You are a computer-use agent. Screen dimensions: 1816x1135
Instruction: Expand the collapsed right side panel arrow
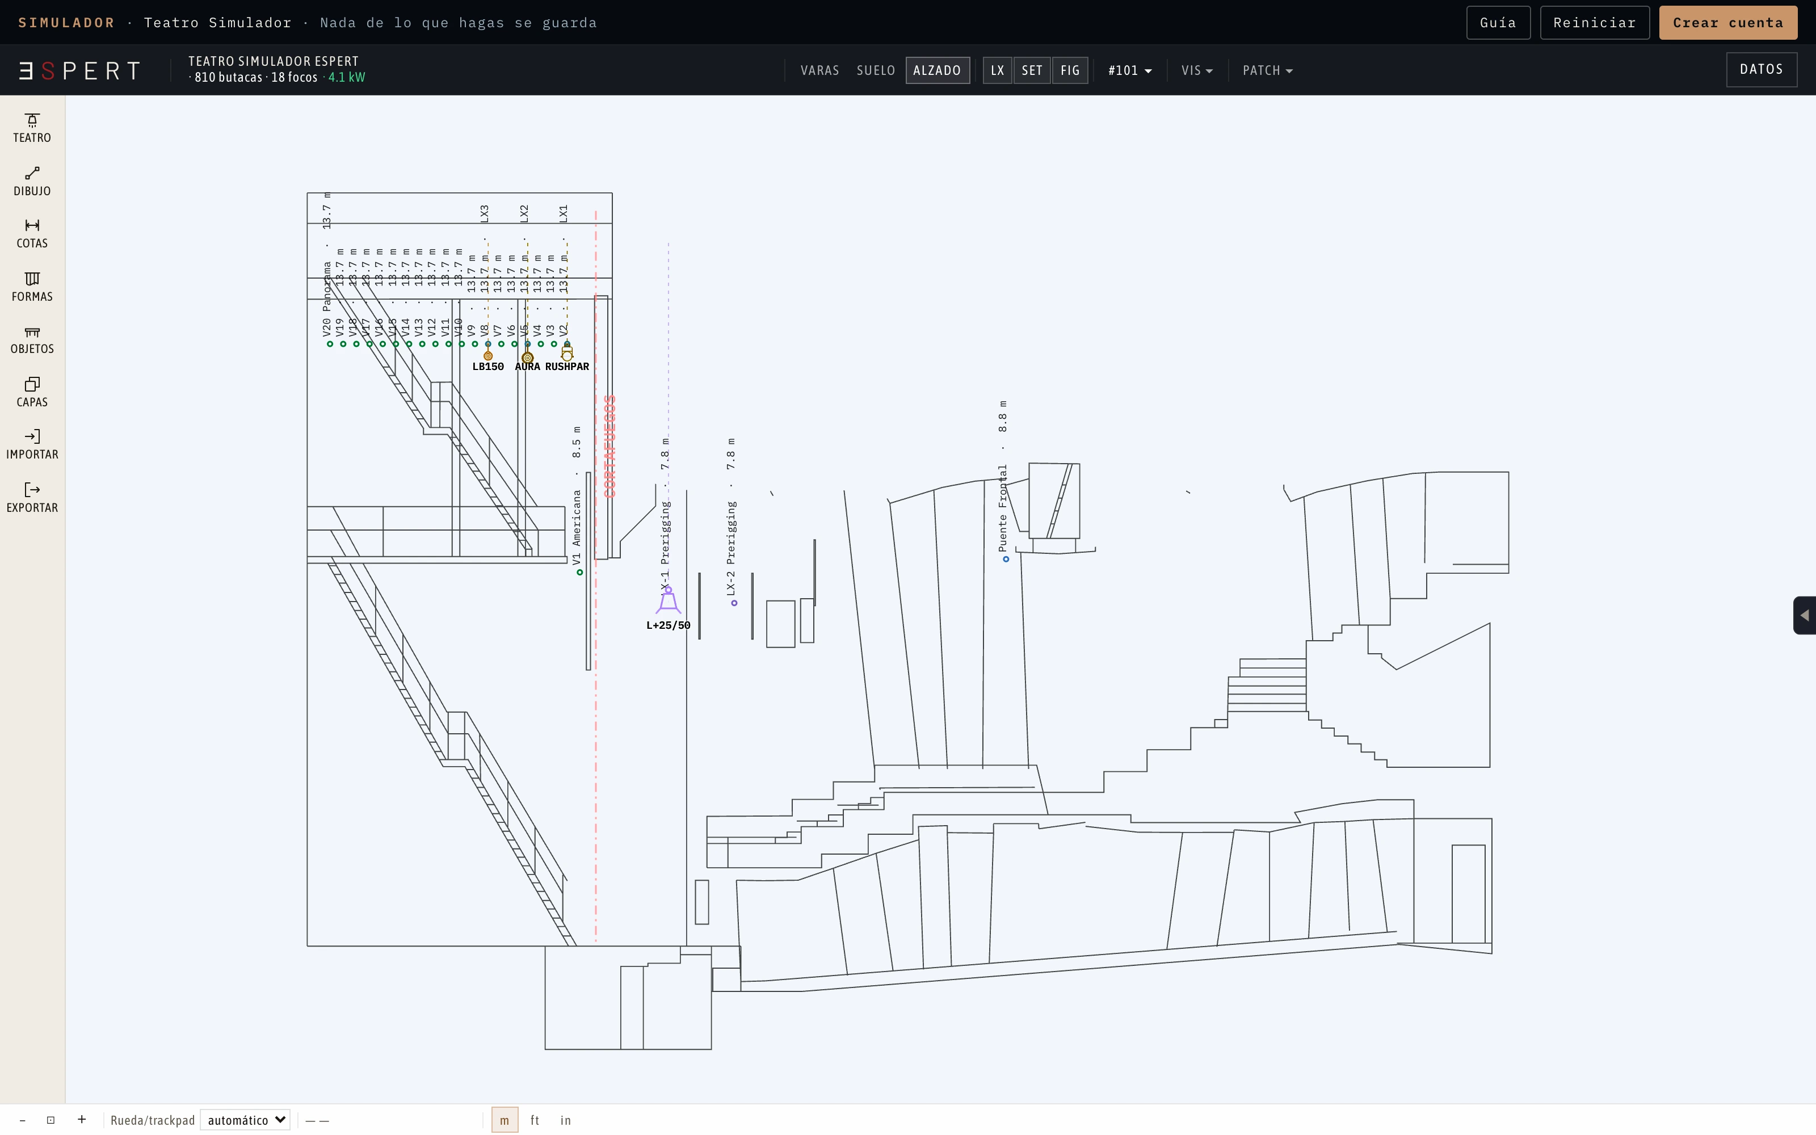pos(1805,616)
